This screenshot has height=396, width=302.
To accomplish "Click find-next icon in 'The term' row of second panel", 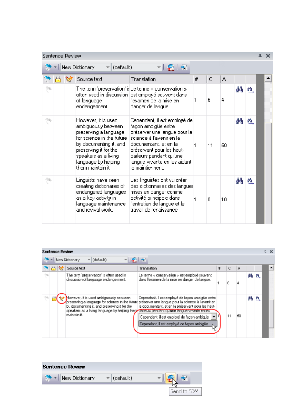I will click(258, 276).
